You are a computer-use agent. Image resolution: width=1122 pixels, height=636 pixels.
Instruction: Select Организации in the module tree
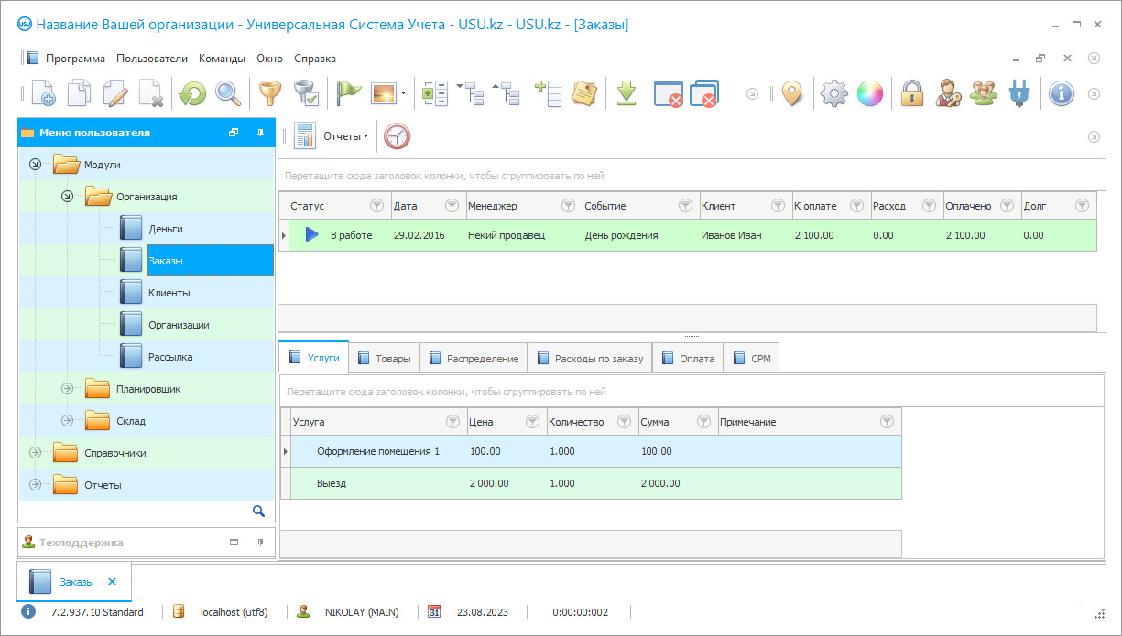pyautogui.click(x=179, y=325)
